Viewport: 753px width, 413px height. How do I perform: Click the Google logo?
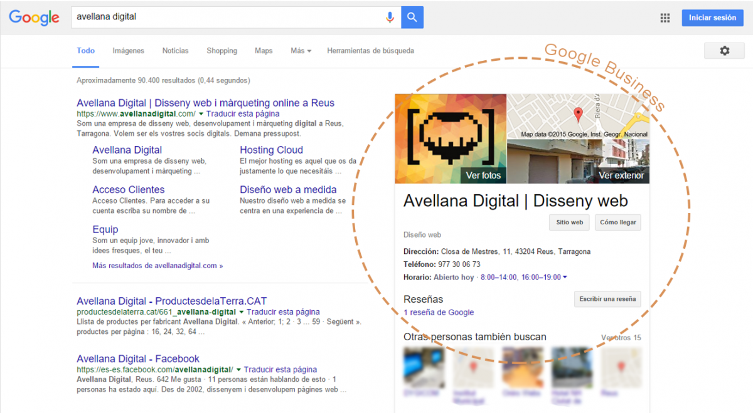tap(34, 18)
